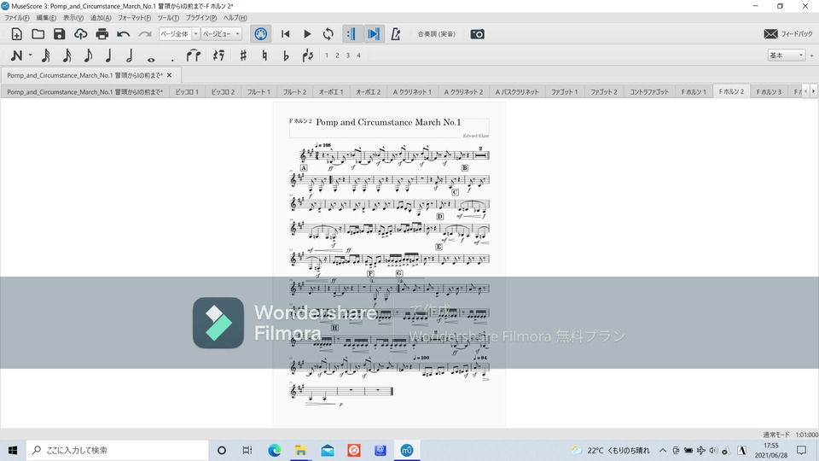Select voice 3

coord(348,55)
